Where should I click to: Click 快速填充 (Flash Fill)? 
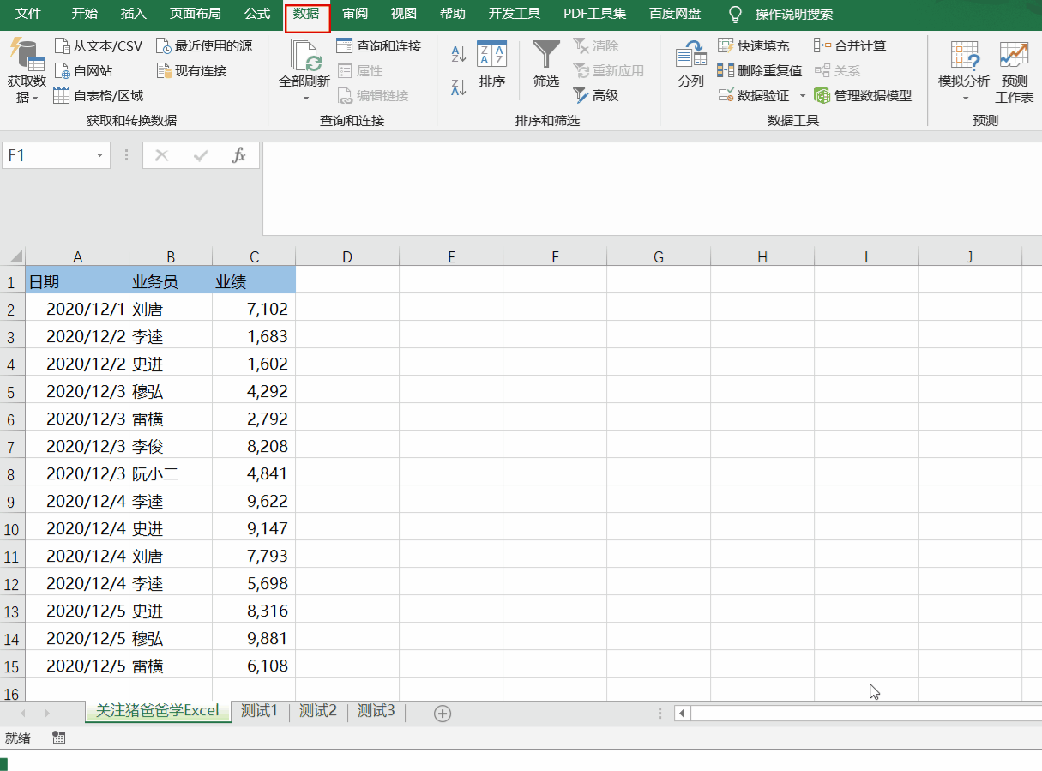click(753, 45)
